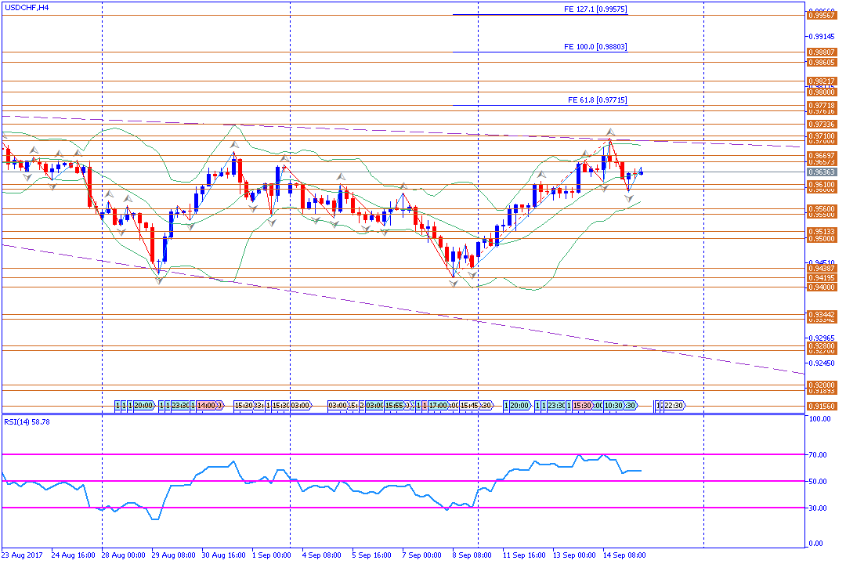Screen dimensions: 846x564
Task: Click the 30 Aug 16:00 time label
Action: (x=224, y=555)
